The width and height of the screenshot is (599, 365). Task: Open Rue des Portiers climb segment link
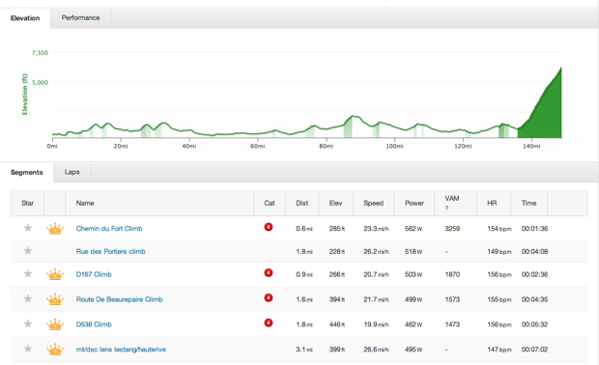tap(110, 252)
